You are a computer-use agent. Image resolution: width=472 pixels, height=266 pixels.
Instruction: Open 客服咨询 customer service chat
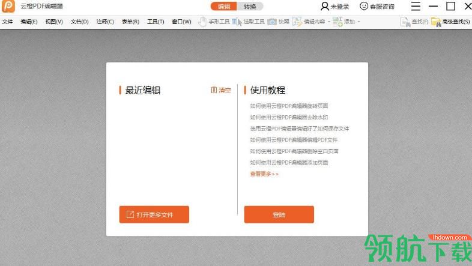click(x=377, y=7)
